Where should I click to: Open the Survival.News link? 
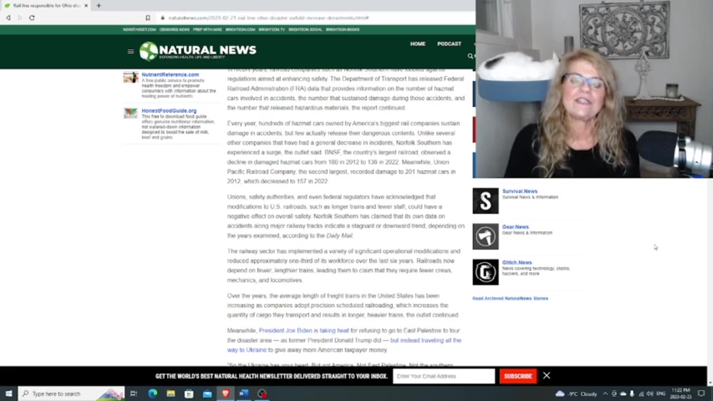point(520,191)
